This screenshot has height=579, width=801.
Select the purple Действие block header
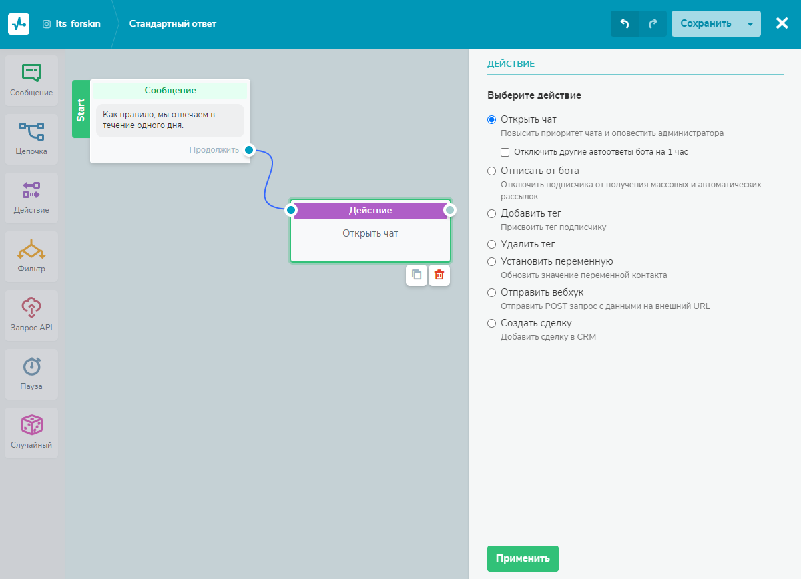(370, 210)
